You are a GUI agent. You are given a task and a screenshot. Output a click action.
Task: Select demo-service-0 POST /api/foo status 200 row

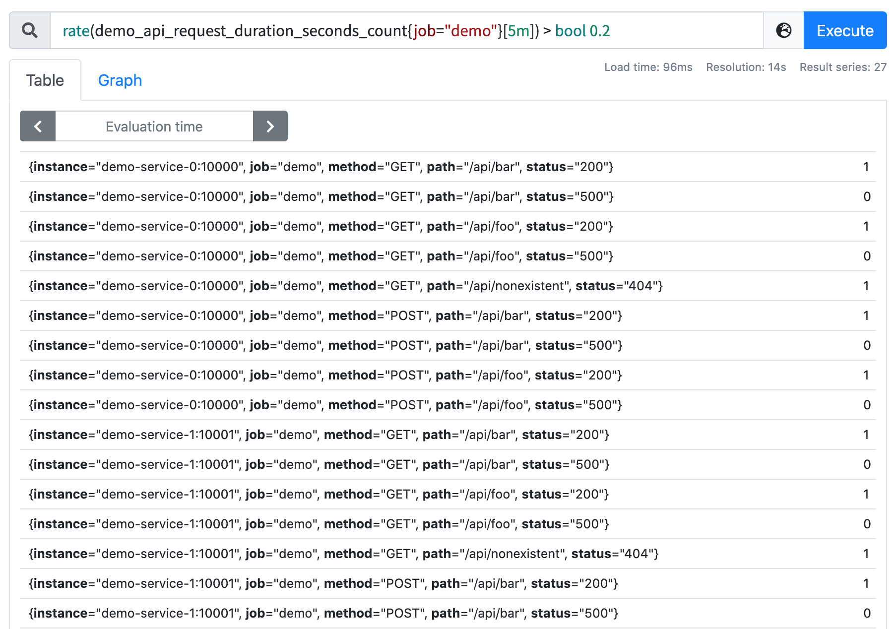point(448,375)
